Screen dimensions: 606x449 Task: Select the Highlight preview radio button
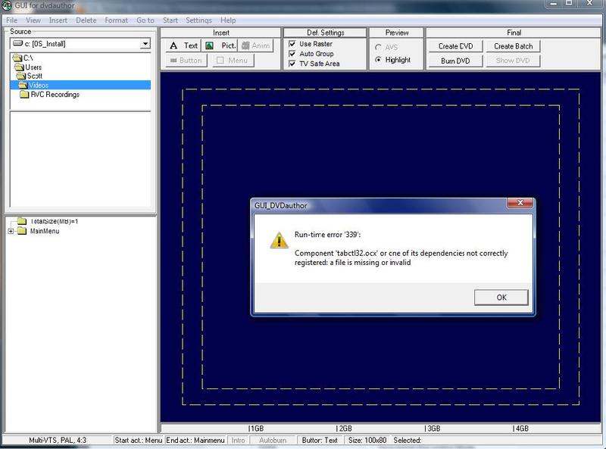click(x=378, y=60)
